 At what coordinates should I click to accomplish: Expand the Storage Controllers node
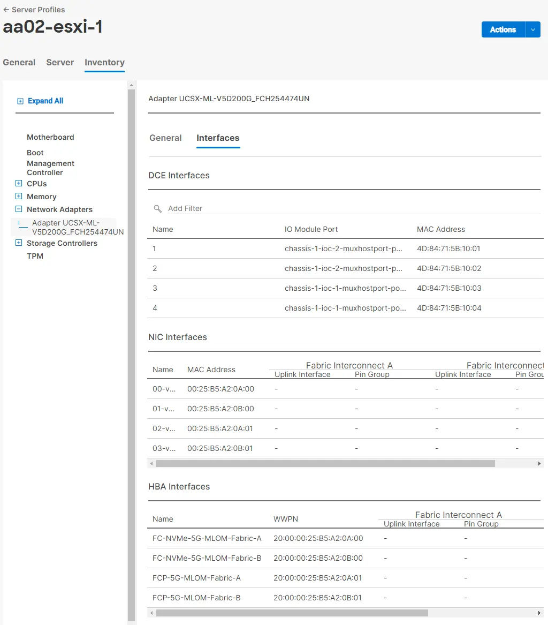[x=19, y=243]
